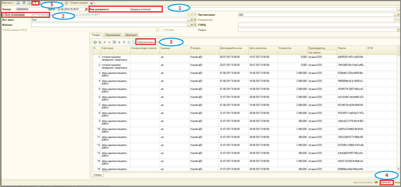Click the Дата input field

71,9
